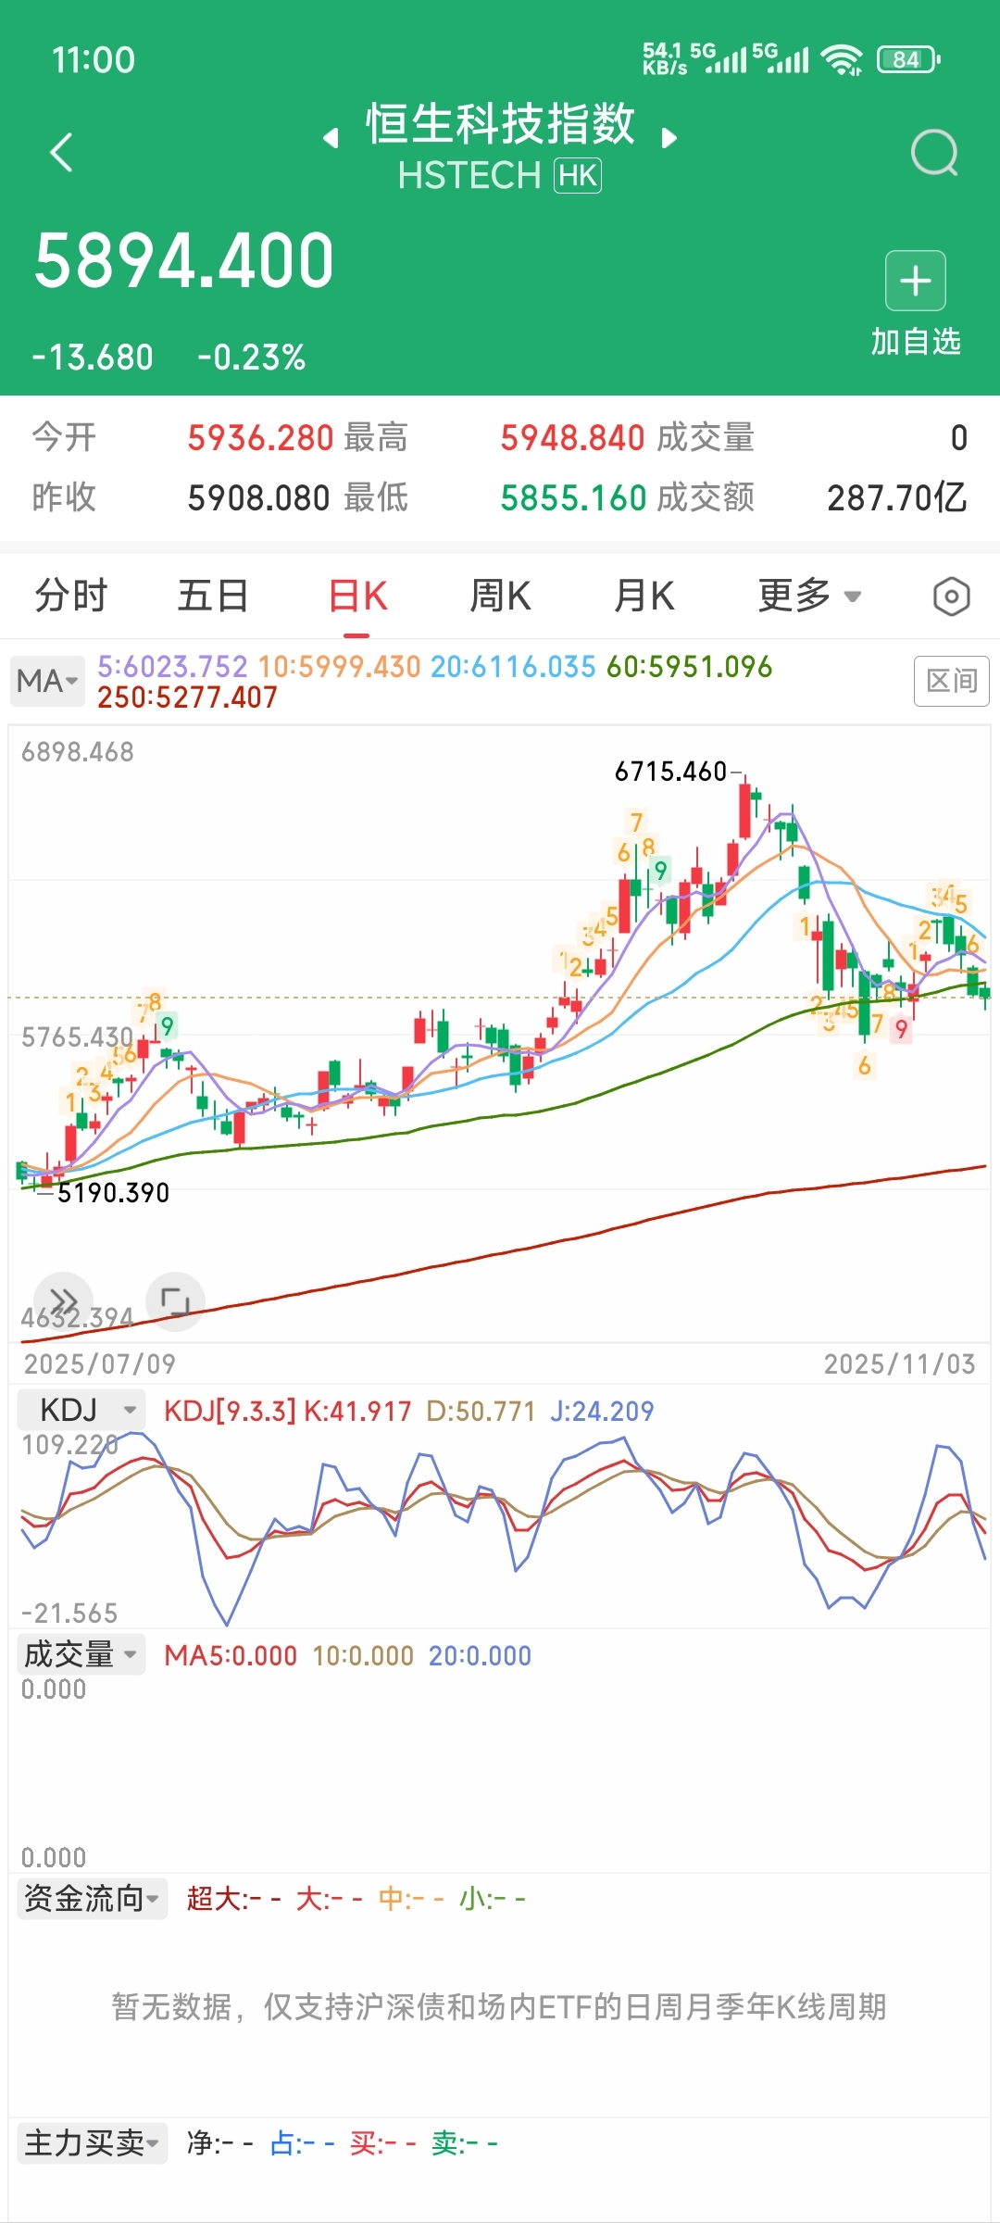This screenshot has width=1000, height=2223.
Task: Switch to 周K tab
Action: (501, 596)
